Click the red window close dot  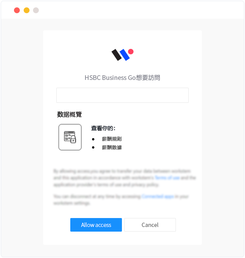point(17,10)
